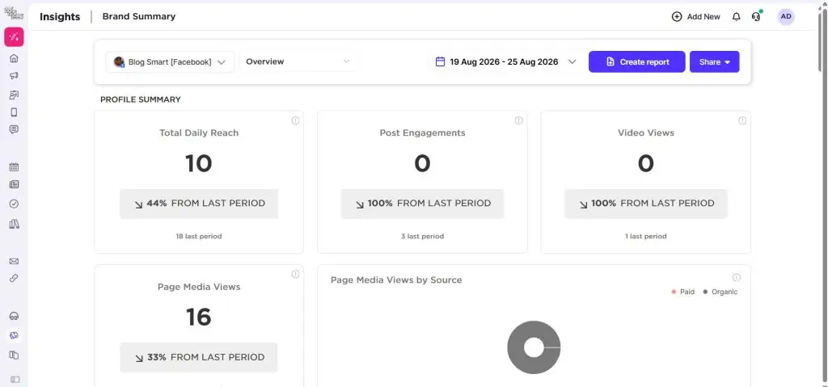Select the highlighted insights sidebar icon

(15, 335)
